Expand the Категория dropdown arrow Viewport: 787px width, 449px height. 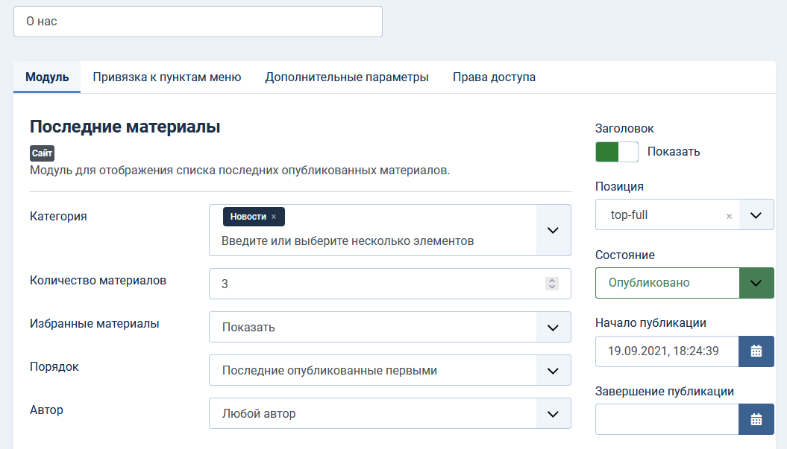(553, 230)
